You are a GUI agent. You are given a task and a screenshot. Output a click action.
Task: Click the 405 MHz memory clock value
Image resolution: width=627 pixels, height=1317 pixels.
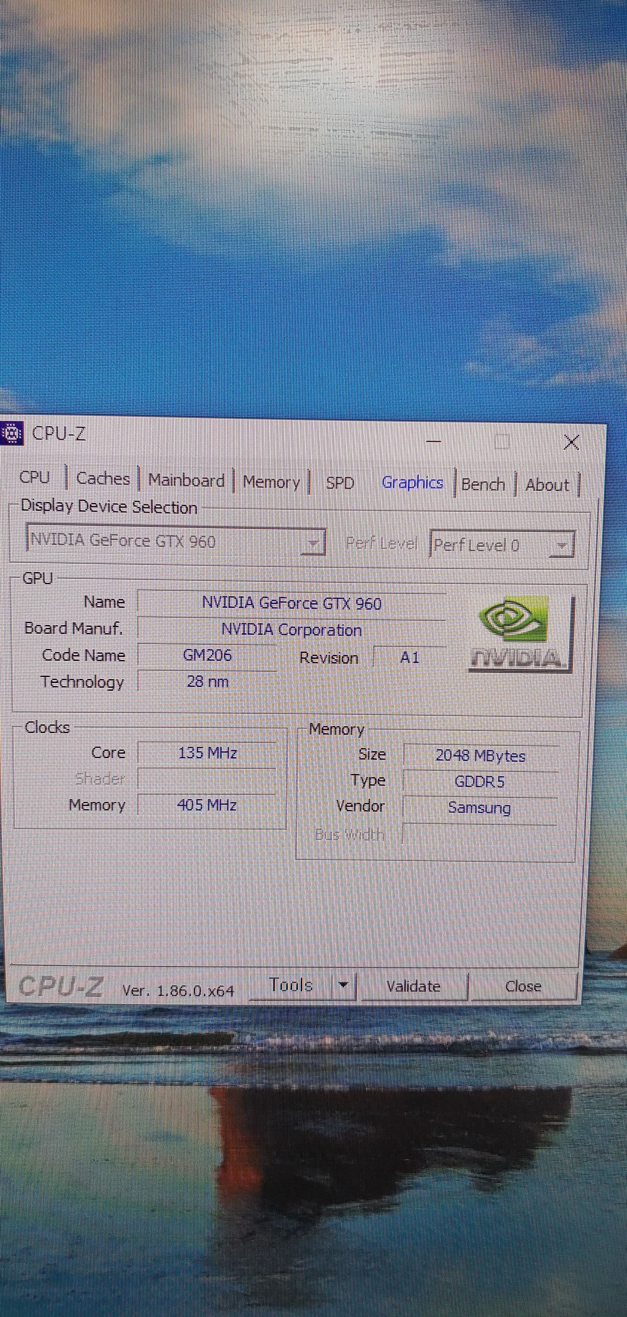coord(207,805)
